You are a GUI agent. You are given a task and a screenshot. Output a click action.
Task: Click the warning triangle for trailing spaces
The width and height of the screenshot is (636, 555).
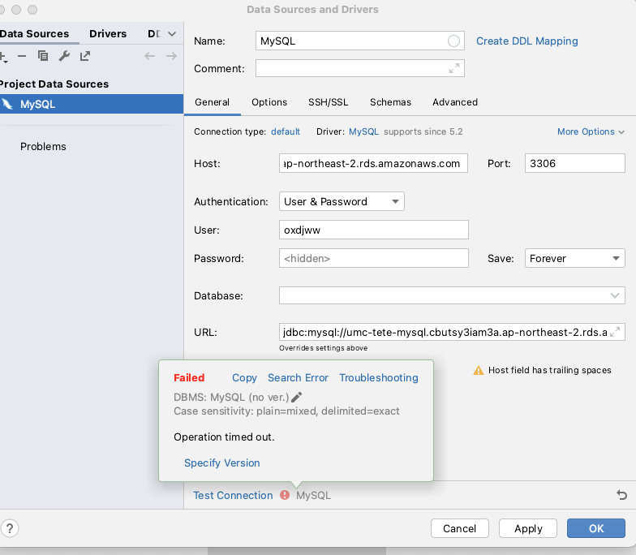coord(479,370)
